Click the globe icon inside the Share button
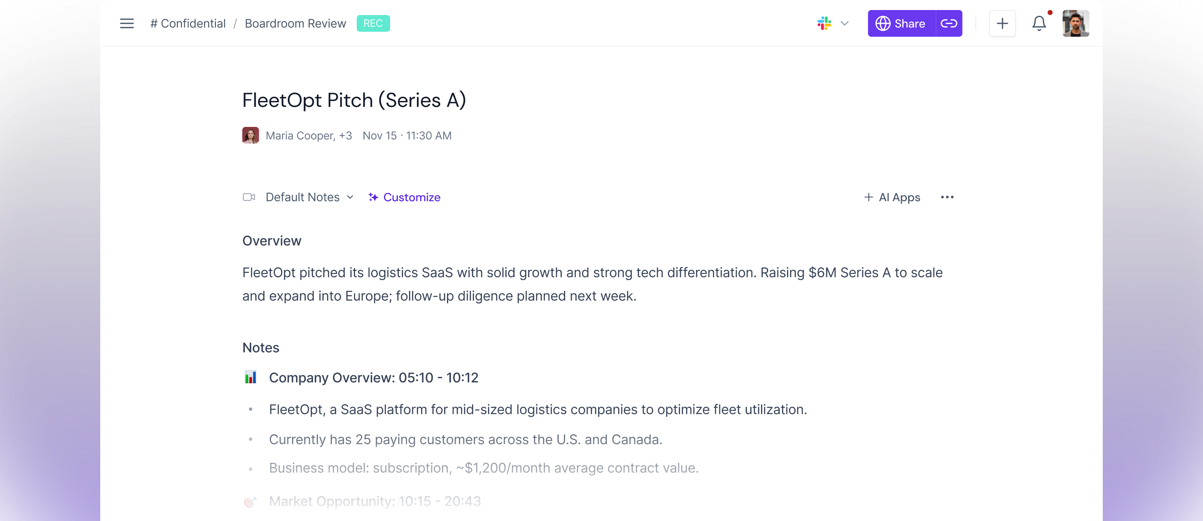Screen dimensions: 1203x521 click(883, 23)
